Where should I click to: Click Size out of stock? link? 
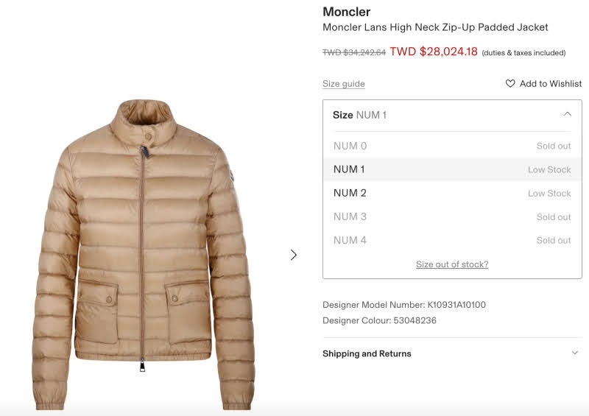452,264
